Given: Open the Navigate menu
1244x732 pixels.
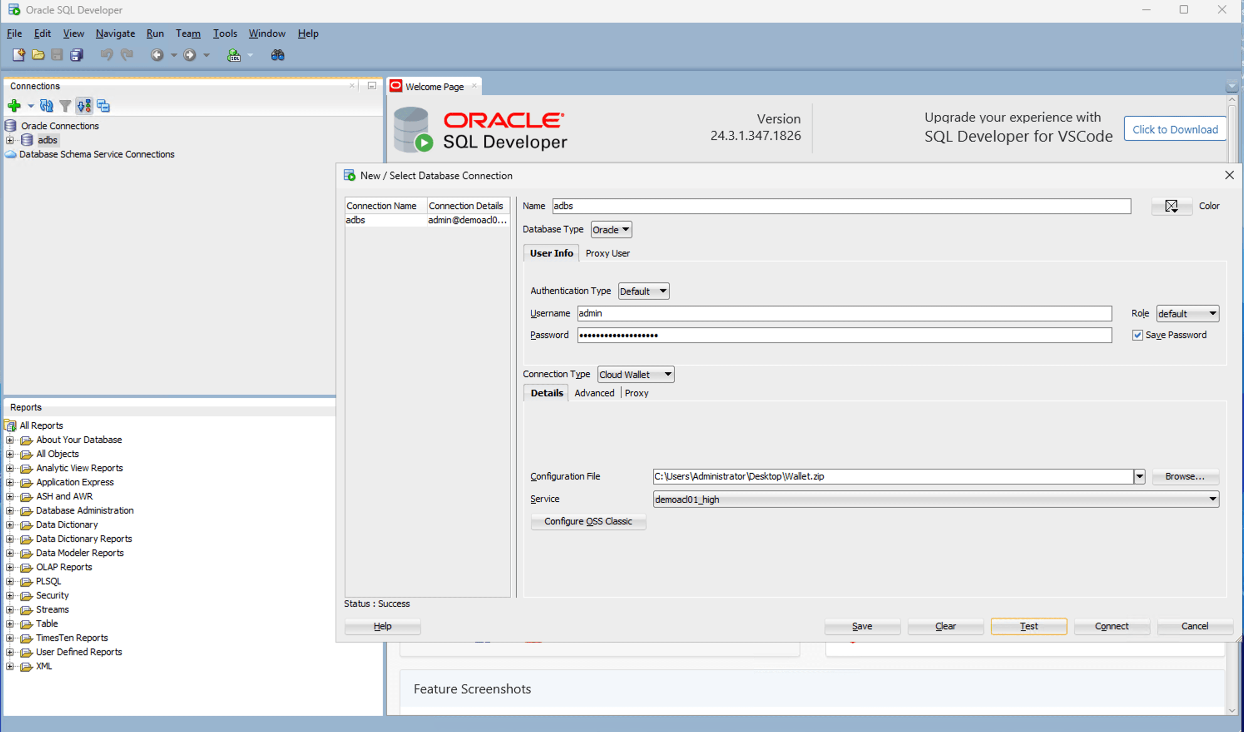Looking at the screenshot, I should pyautogui.click(x=116, y=33).
